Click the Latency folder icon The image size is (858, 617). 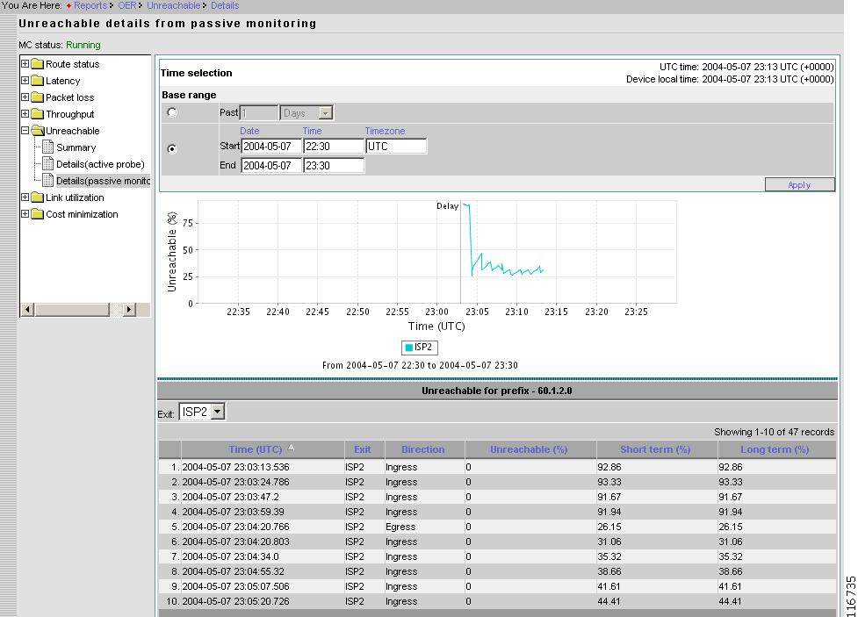click(38, 81)
